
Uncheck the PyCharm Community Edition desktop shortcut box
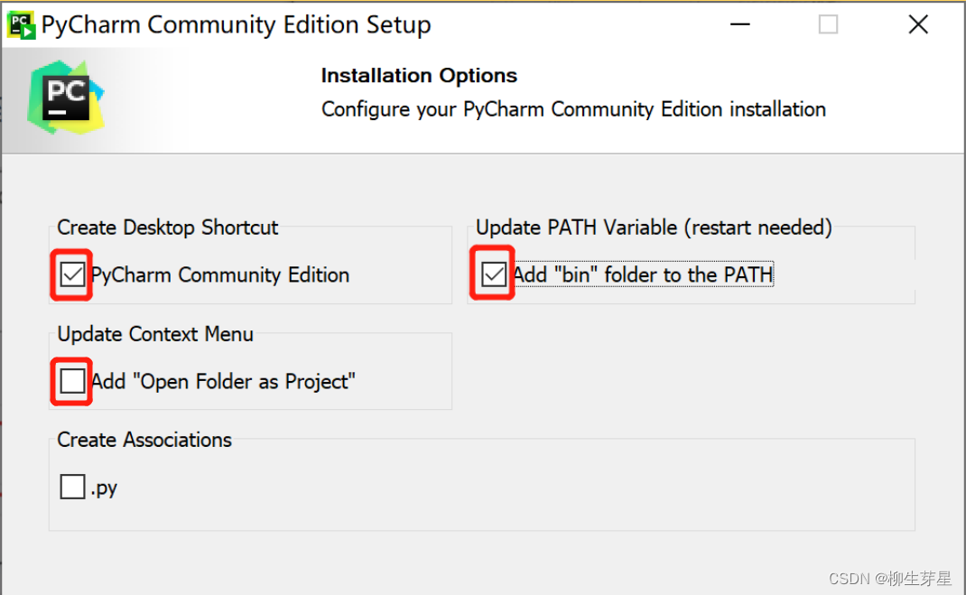[x=72, y=274]
